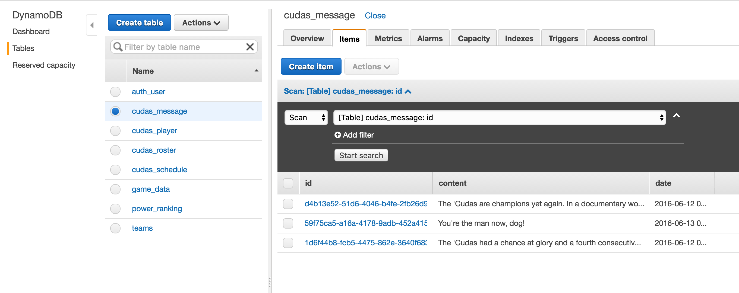Click the Add filter plus icon
The height and width of the screenshot is (293, 739).
coord(338,135)
